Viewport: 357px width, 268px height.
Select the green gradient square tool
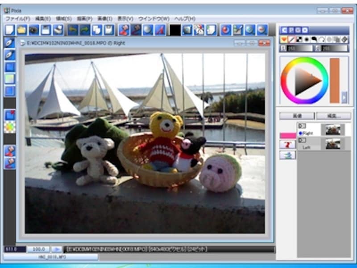pos(10,79)
